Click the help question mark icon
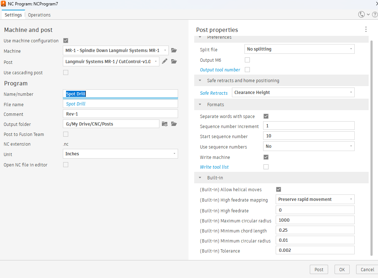378x278 pixels. (x=375, y=15)
